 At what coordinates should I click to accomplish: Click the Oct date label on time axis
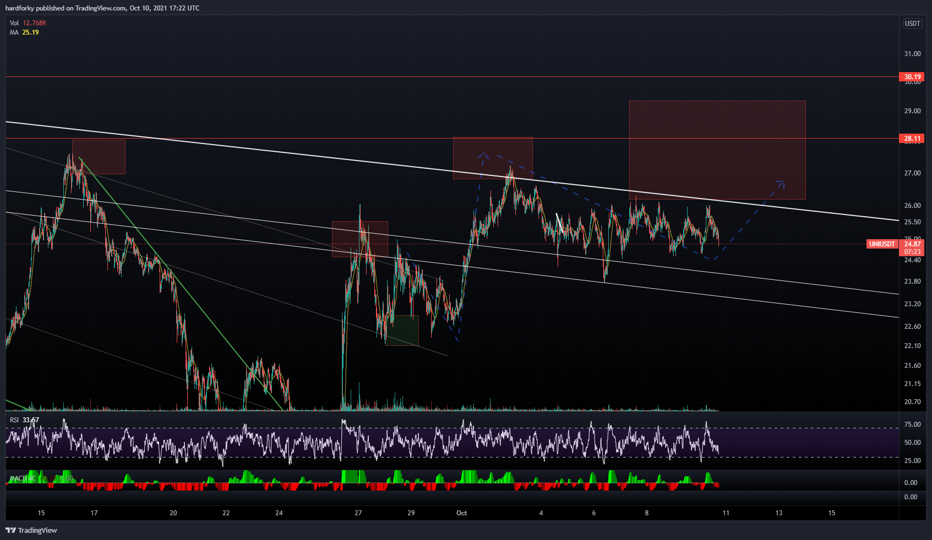tap(461, 513)
